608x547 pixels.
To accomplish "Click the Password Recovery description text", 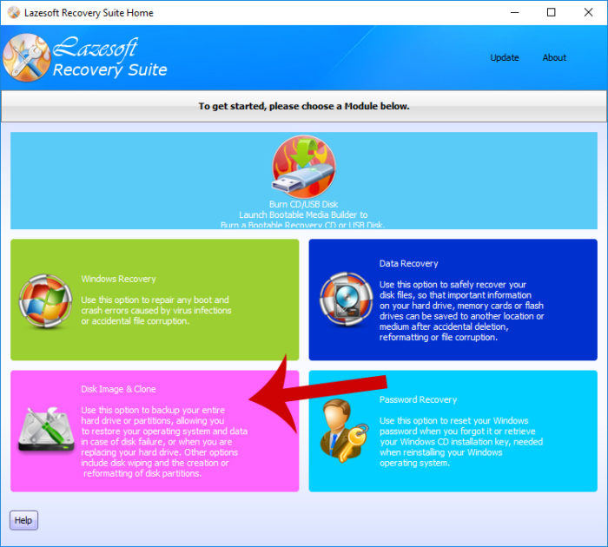I will (461, 442).
